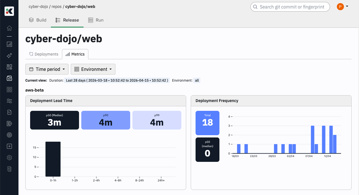Click the 0-1h axis label
This screenshot has height=195, width=359.
[53, 180]
